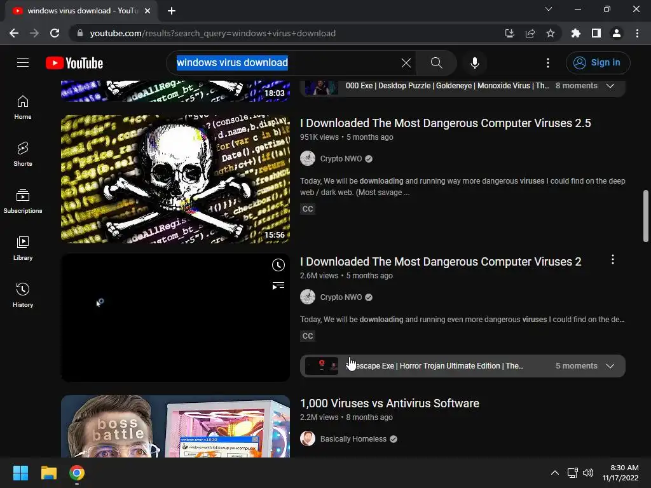Open the boss battle video thumbnail
651x488 pixels.
coord(175,426)
